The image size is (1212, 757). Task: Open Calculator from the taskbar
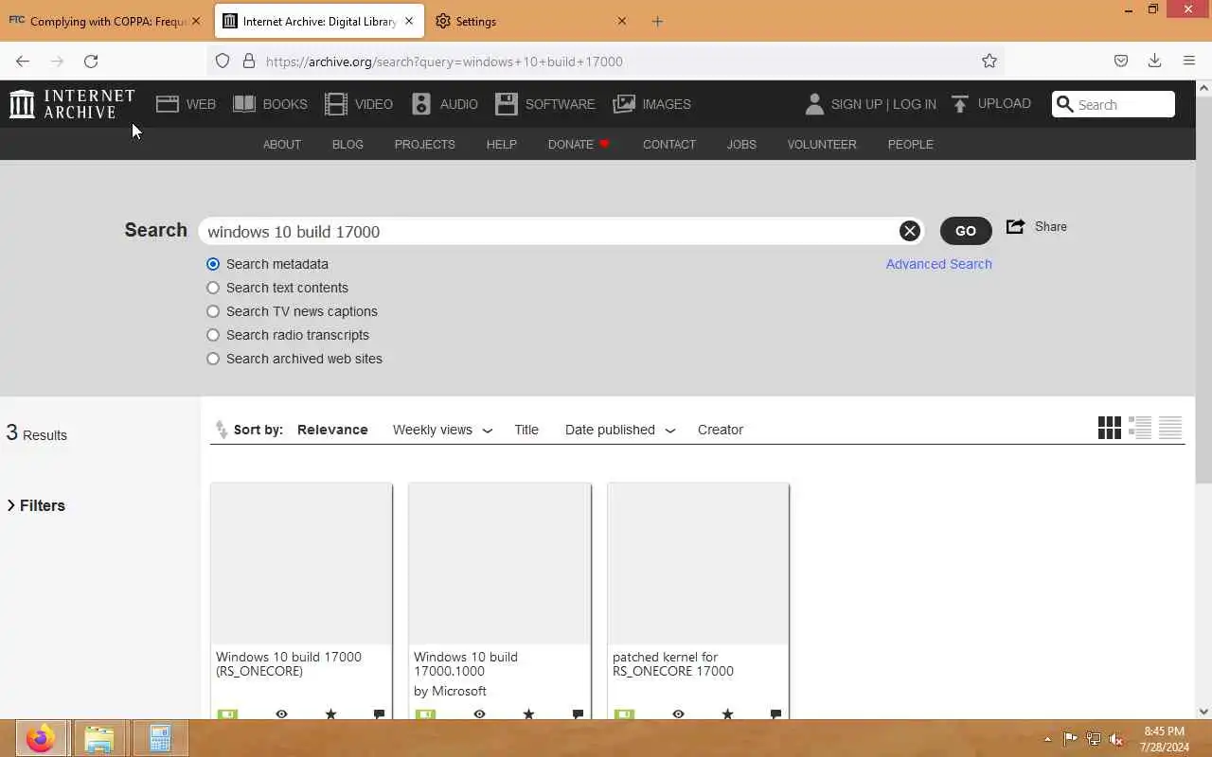pos(159,738)
